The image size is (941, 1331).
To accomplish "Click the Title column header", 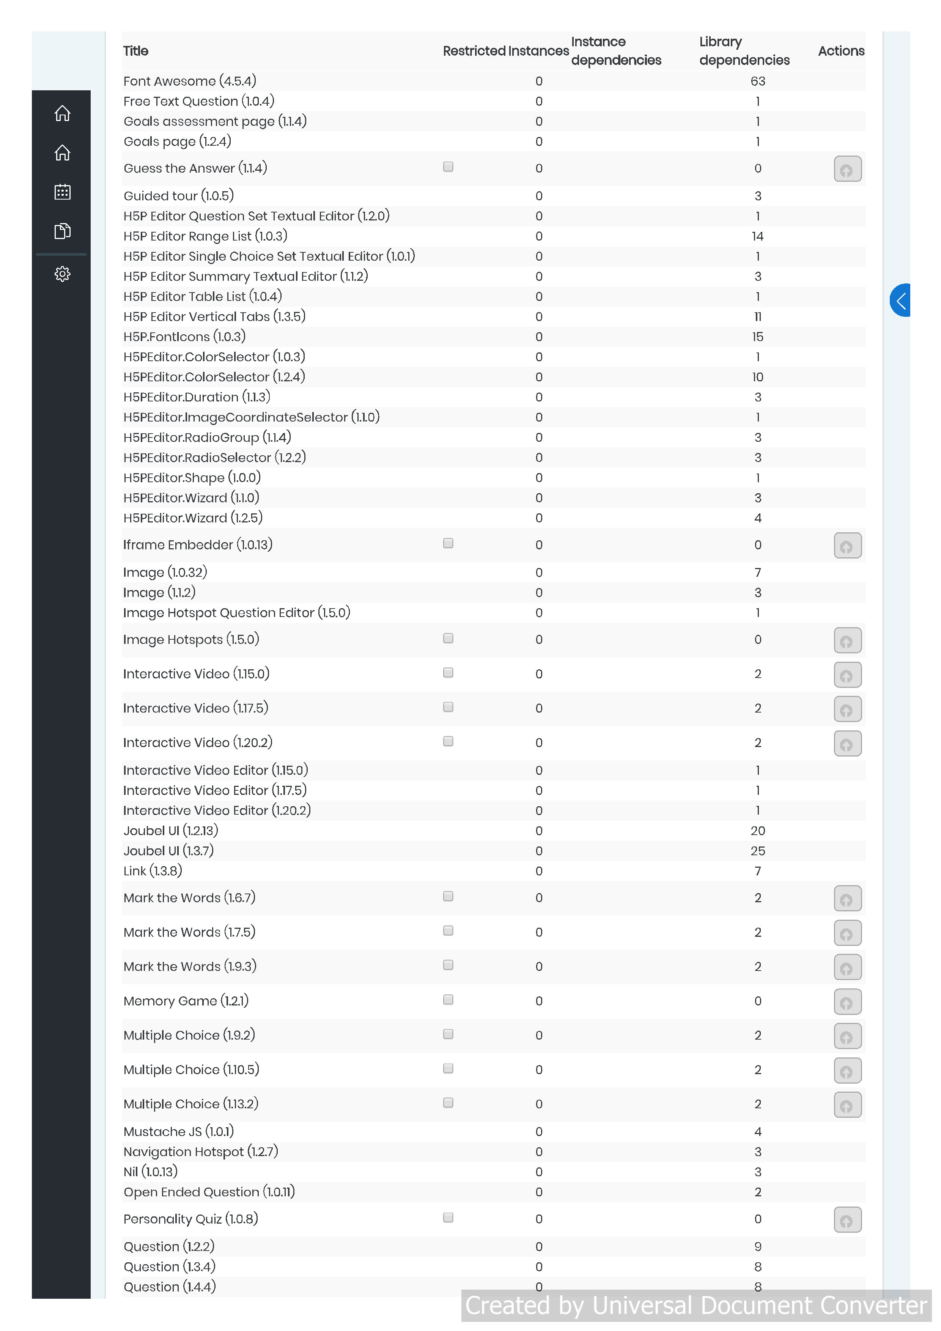I will coord(136,51).
